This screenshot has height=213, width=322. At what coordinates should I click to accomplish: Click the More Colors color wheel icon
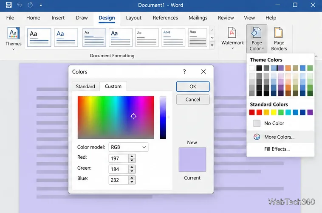pyautogui.click(x=257, y=137)
